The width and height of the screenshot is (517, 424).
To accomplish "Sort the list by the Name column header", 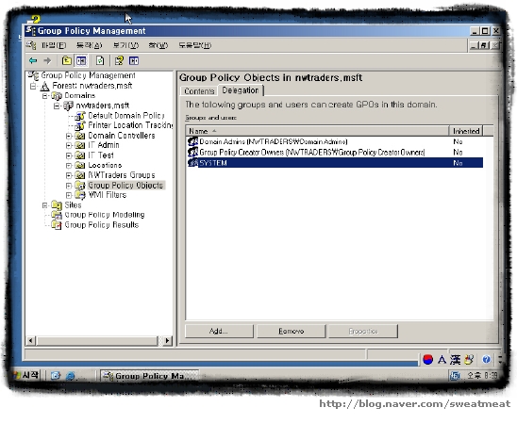I will (x=317, y=131).
